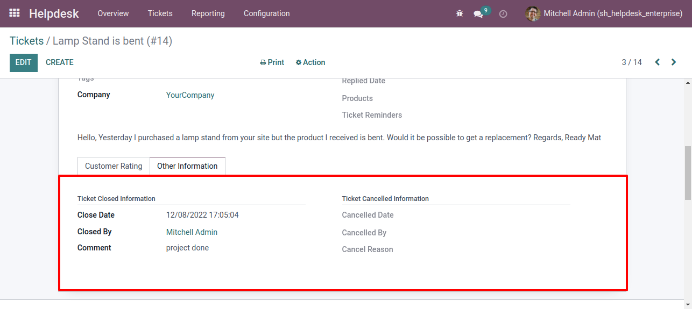Open the Mitchell Admin closed-by link

[x=192, y=232]
